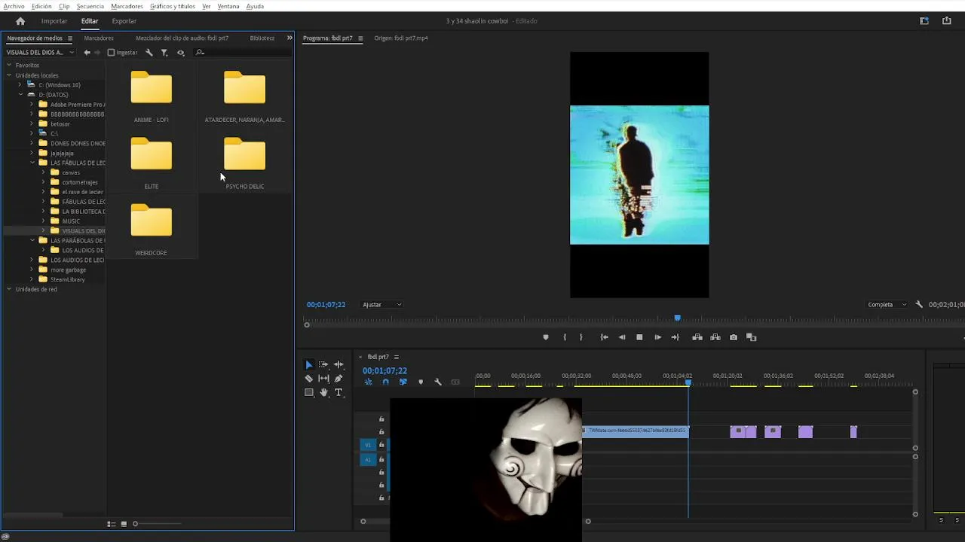Click the quick export share icon
This screenshot has height=542, width=965.
tap(947, 21)
